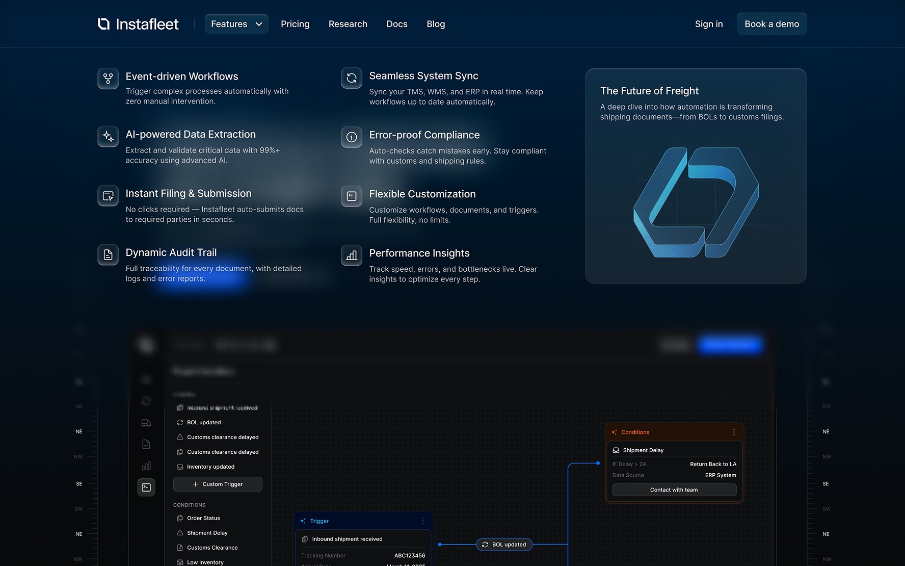Click the Book a demo button
Screen dimensions: 905x566
(x=772, y=24)
